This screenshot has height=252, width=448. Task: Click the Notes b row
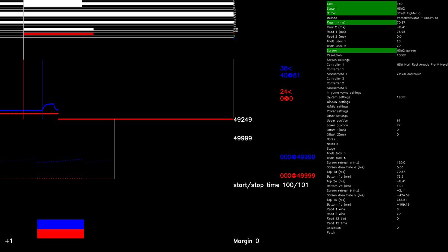pos(332,144)
